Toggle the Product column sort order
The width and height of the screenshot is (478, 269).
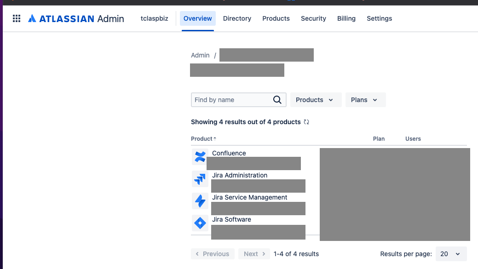click(x=203, y=138)
